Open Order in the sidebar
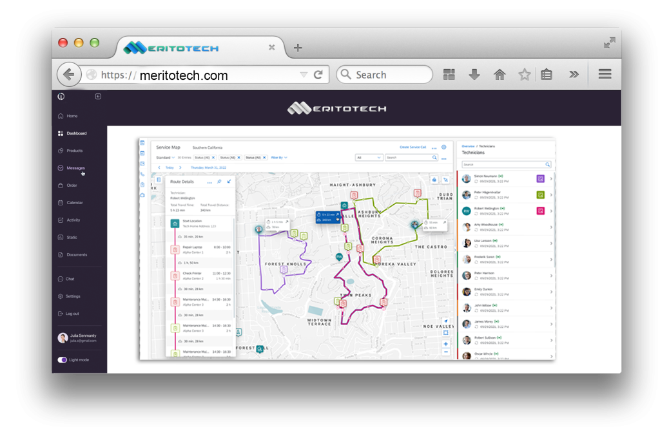The height and width of the screenshot is (436, 660). pos(67,185)
